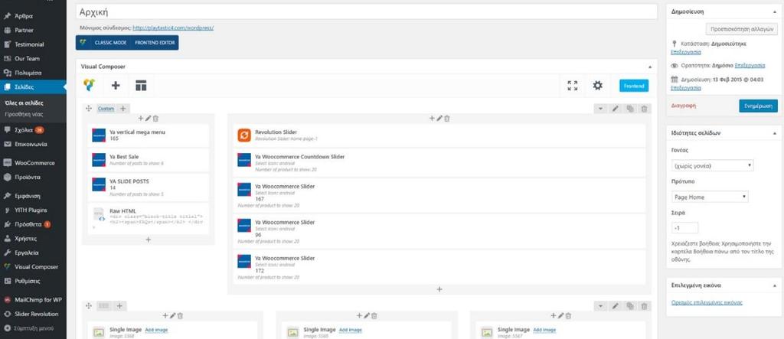Add column to second row
Image resolution: width=784 pixels, height=339 pixels.
(x=119, y=305)
